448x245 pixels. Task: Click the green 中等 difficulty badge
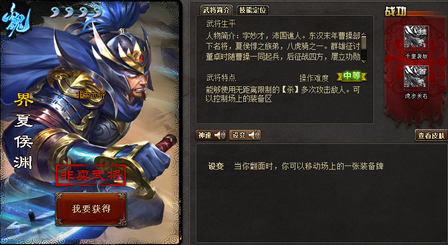click(351, 76)
